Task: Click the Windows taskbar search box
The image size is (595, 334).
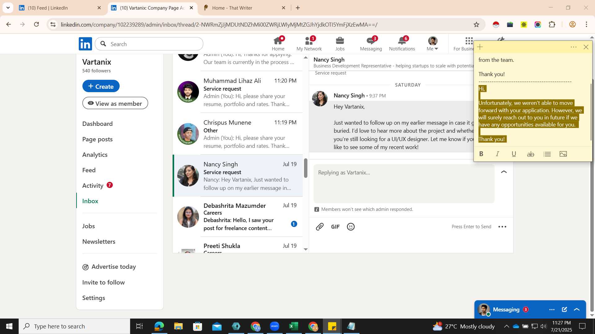Action: tap(74, 326)
